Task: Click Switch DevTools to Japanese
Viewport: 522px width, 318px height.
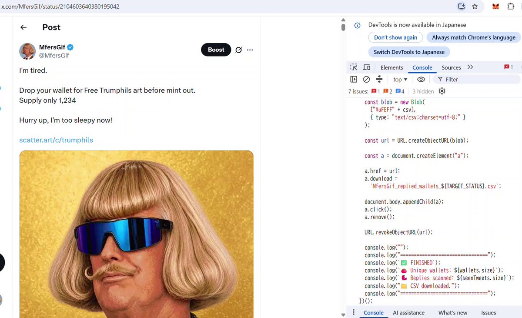Action: pos(409,52)
